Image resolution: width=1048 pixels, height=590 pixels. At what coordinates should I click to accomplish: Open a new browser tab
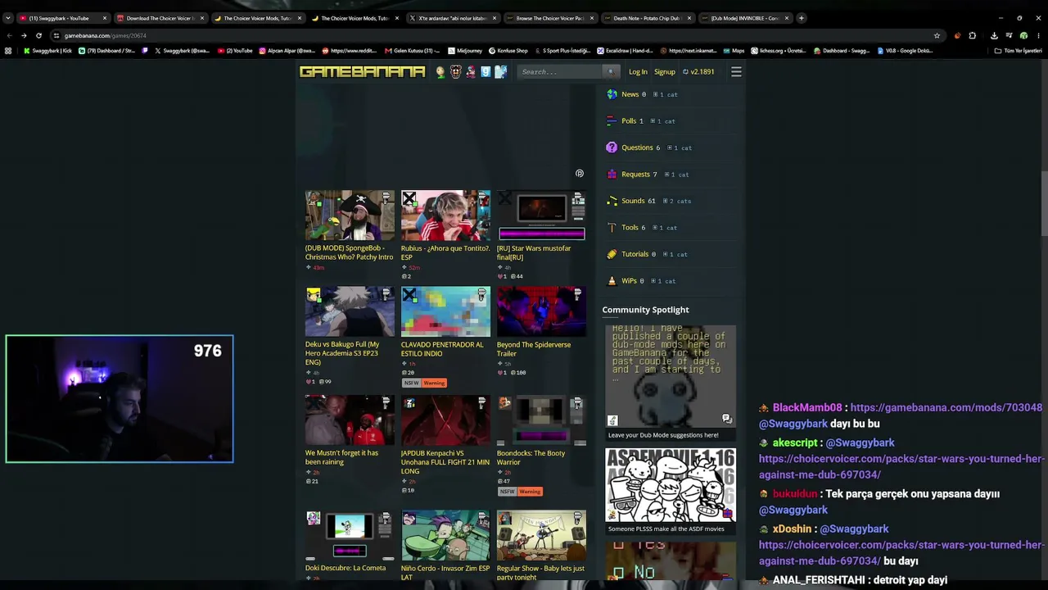(802, 18)
